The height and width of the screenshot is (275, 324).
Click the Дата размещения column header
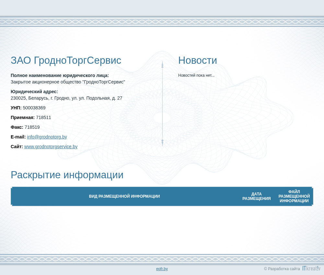(x=256, y=196)
